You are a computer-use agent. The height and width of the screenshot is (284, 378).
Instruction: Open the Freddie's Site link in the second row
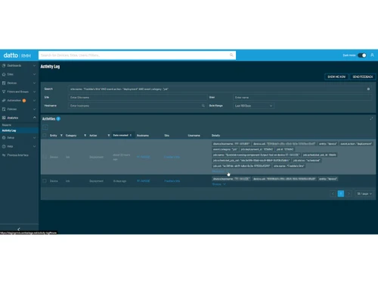(172, 181)
